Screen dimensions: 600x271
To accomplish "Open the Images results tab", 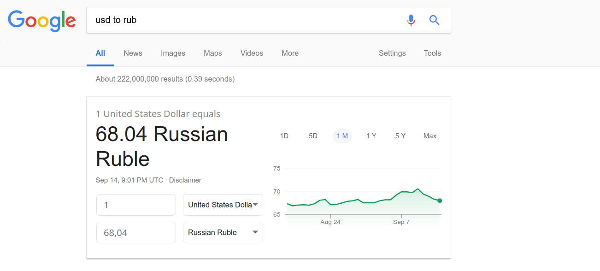I will (x=173, y=53).
